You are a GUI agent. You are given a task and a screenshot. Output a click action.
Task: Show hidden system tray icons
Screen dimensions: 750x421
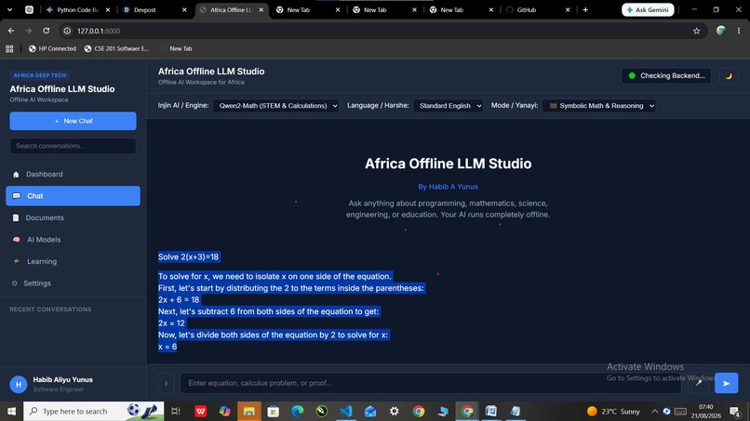[x=654, y=411]
